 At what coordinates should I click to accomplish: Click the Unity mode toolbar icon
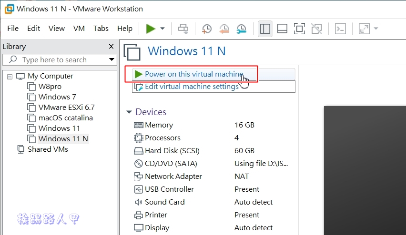click(316, 29)
